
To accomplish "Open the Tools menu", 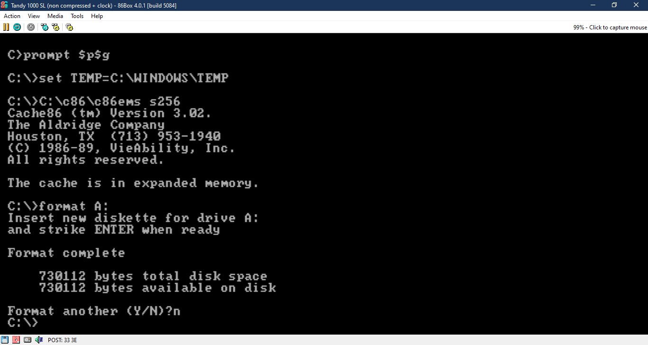I will coord(77,16).
